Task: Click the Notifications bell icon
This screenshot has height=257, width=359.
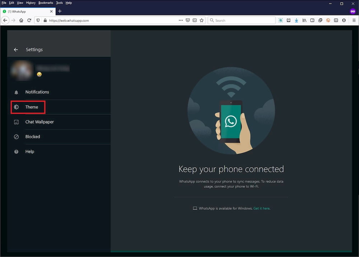Action: 16,92
